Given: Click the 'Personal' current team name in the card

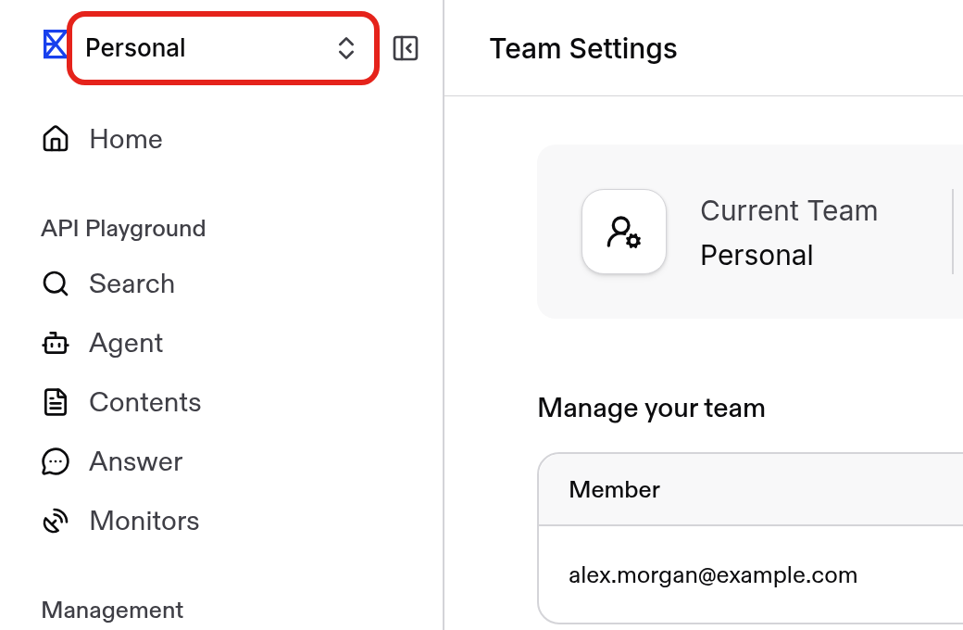Looking at the screenshot, I should (757, 255).
